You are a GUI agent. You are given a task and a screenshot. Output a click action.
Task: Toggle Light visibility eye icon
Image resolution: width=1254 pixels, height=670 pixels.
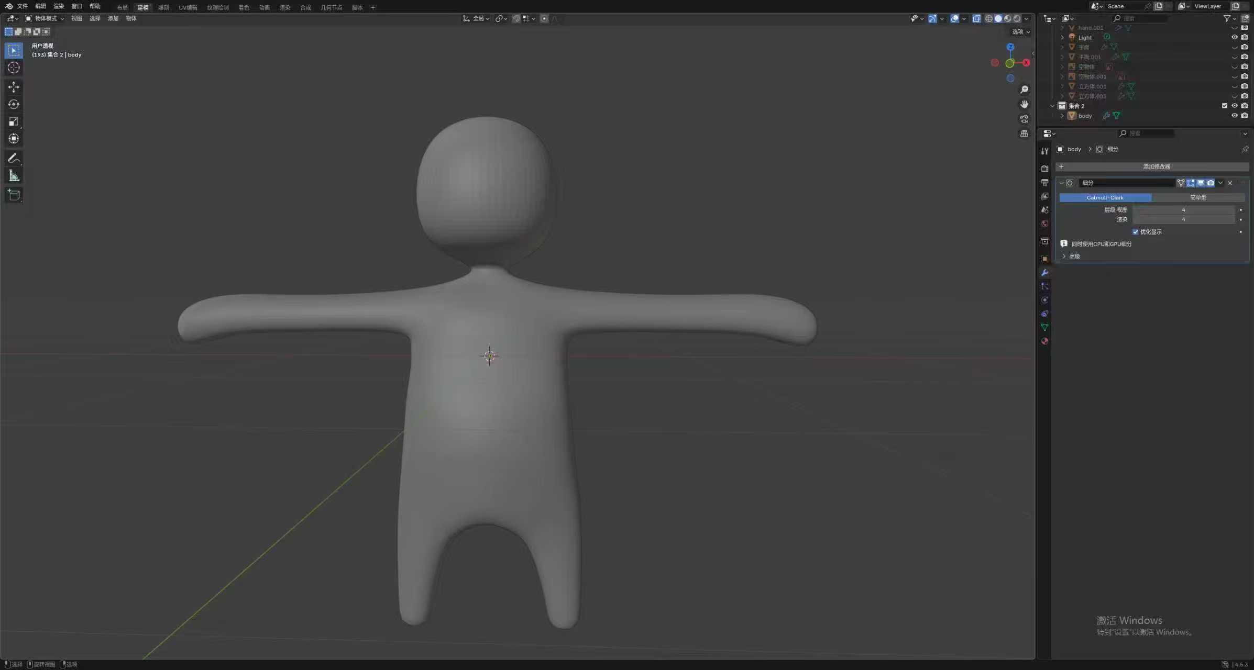pos(1234,37)
